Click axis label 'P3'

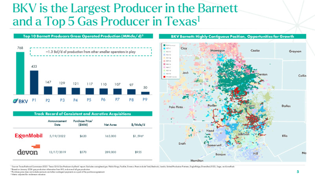[62, 100]
